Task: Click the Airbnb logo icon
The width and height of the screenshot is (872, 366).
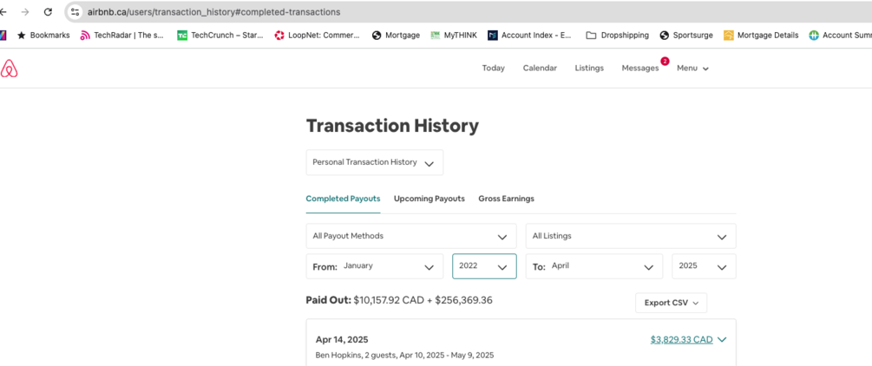Action: (10, 69)
